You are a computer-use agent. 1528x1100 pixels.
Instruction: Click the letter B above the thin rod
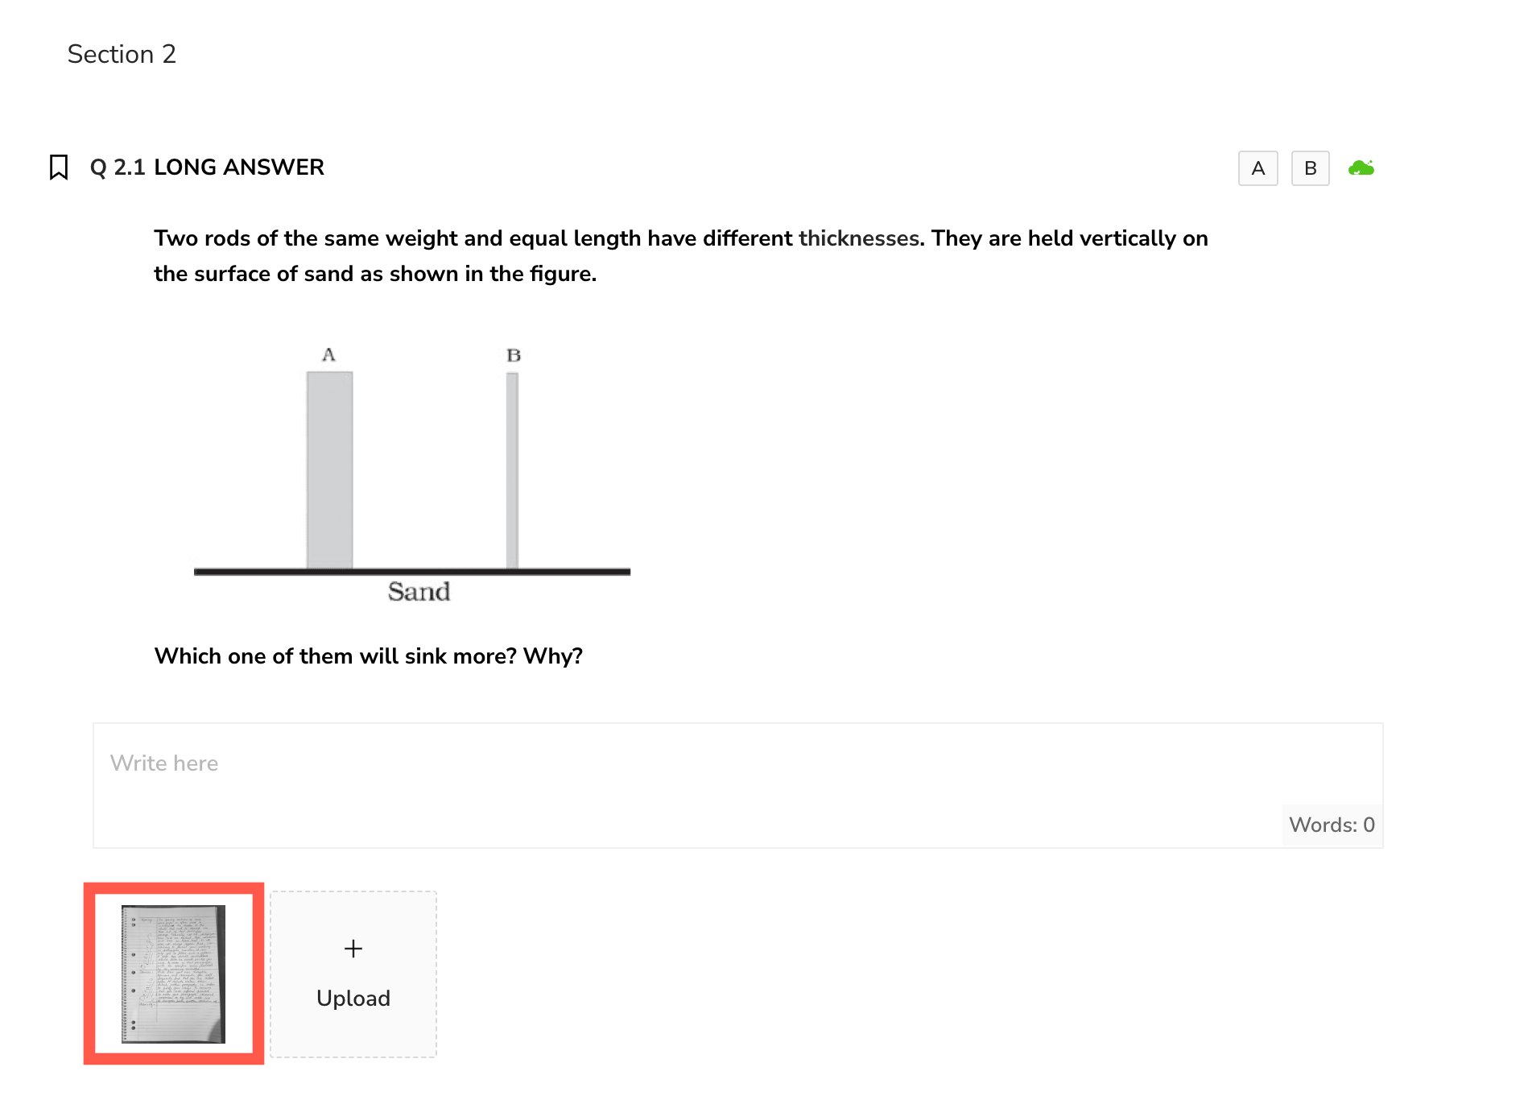pyautogui.click(x=514, y=355)
